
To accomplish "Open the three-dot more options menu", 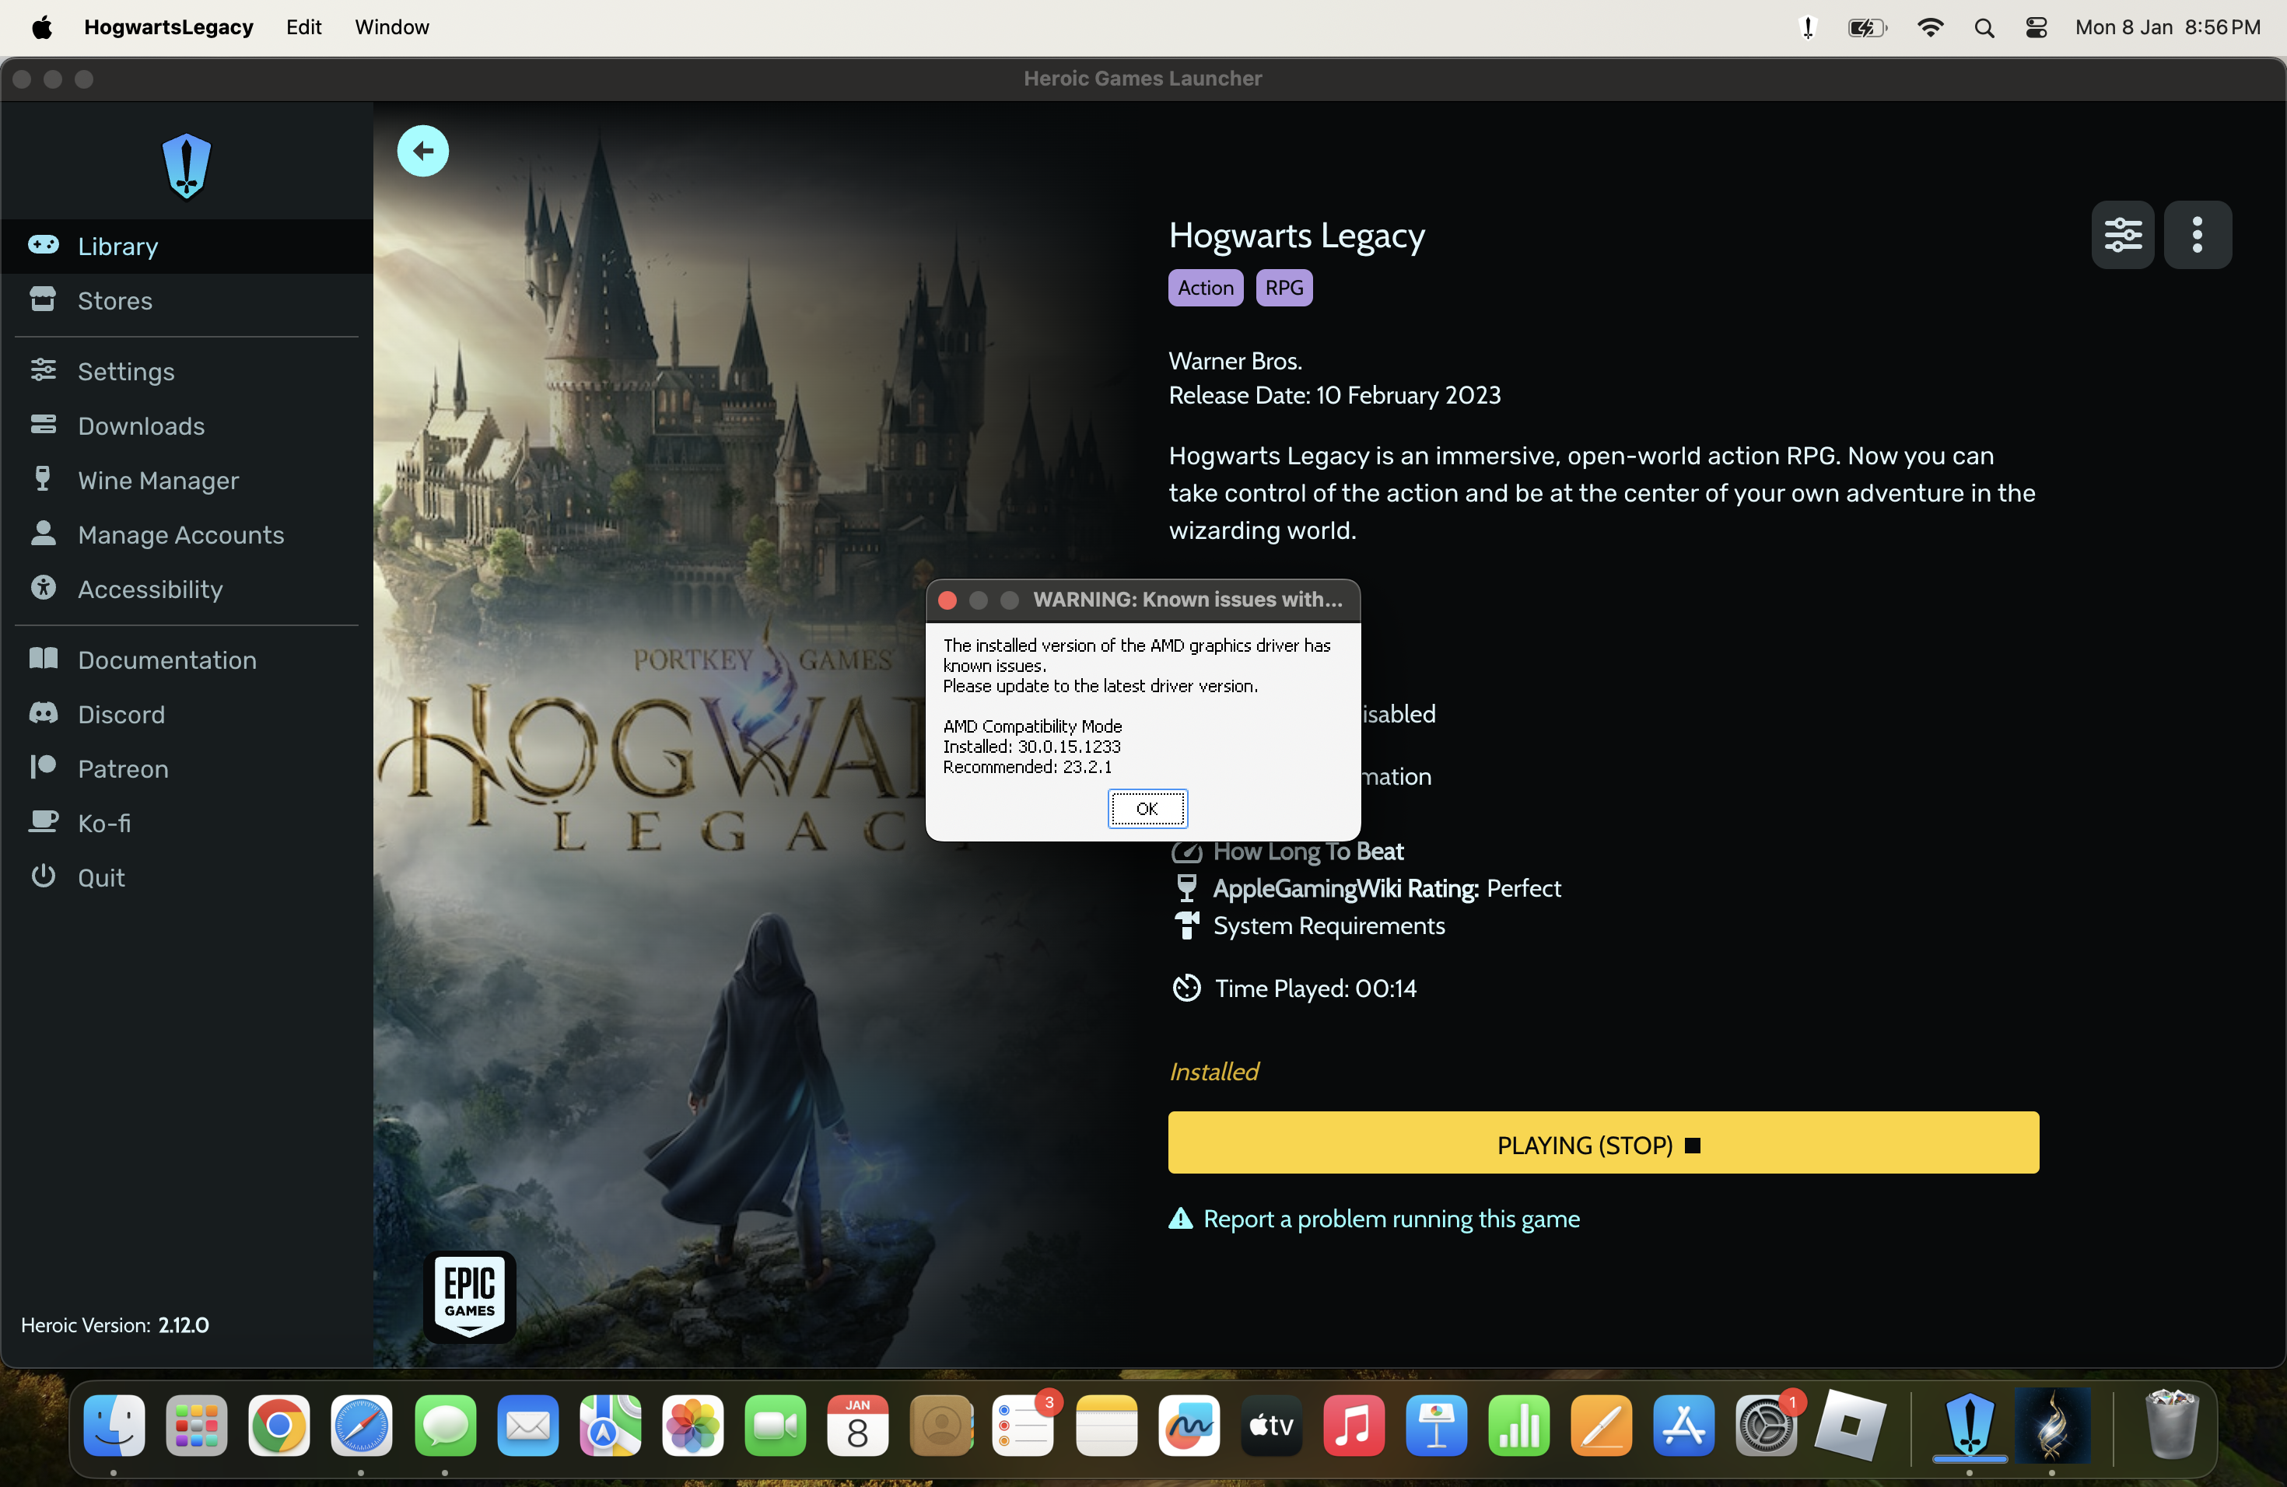I will pos(2198,234).
